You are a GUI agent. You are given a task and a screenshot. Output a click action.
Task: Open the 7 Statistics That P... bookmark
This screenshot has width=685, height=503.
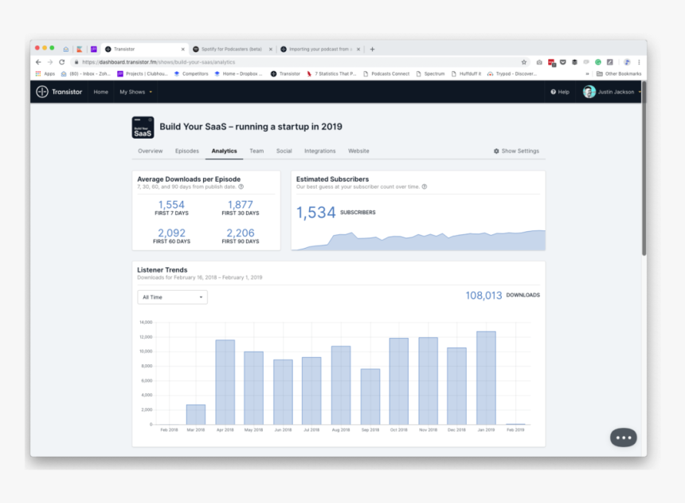[331, 73]
